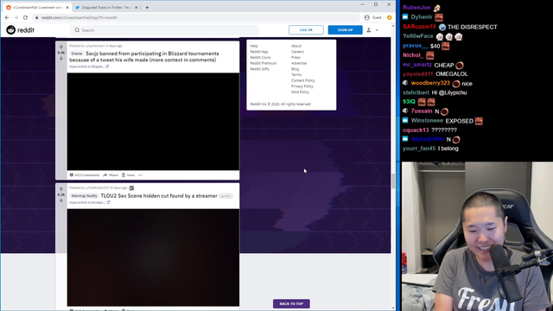The height and width of the screenshot is (311, 553).
Task: Click the award icon on TLOU2 post
Action: point(131,188)
